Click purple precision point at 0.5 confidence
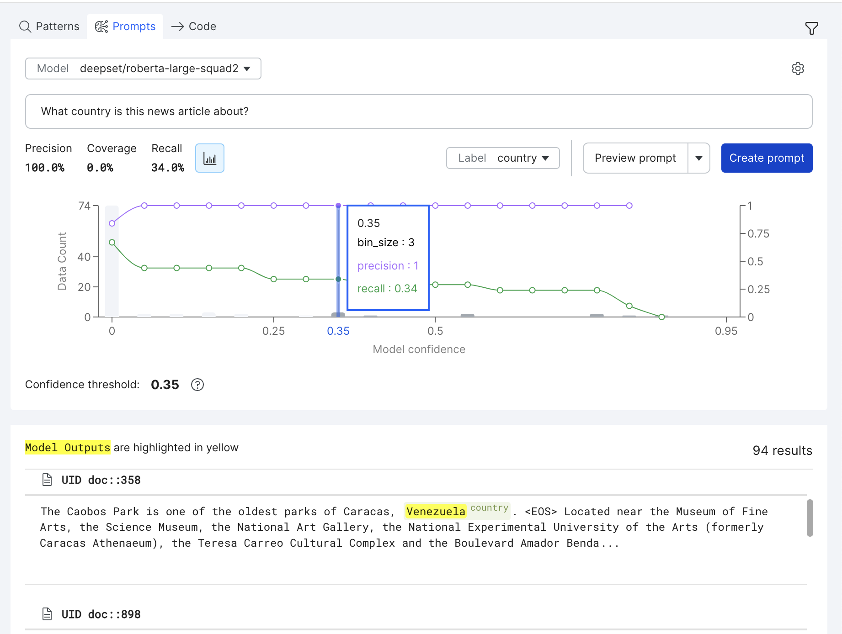Image resolution: width=842 pixels, height=634 pixels. [436, 206]
